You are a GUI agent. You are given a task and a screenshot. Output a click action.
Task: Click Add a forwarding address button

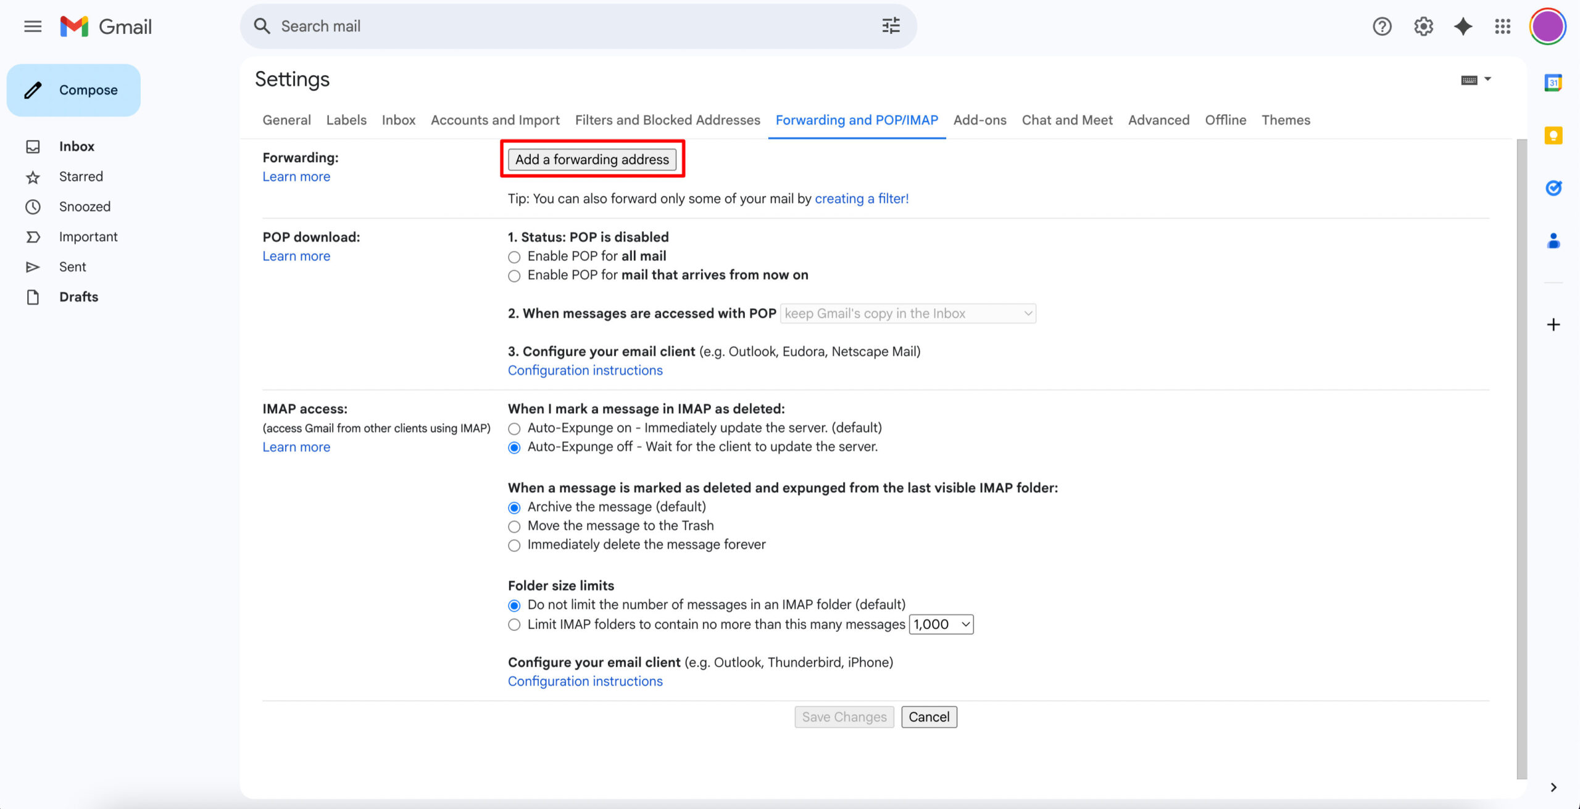point(592,159)
